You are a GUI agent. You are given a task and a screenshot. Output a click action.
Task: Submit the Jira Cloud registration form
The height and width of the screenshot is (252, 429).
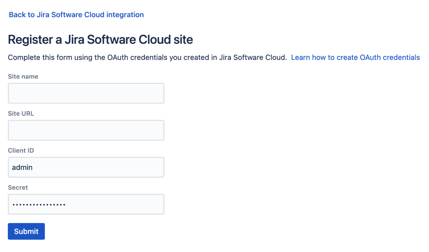26,231
